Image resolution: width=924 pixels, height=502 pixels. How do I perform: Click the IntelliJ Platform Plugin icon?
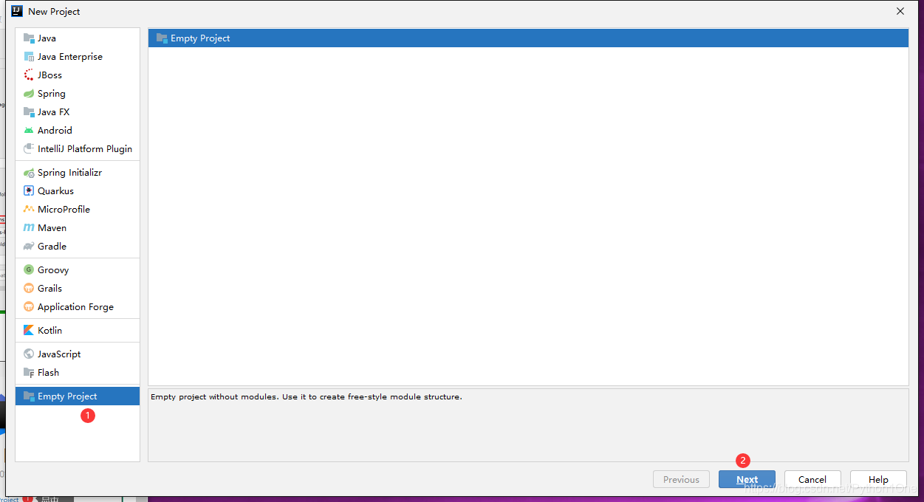[29, 149]
